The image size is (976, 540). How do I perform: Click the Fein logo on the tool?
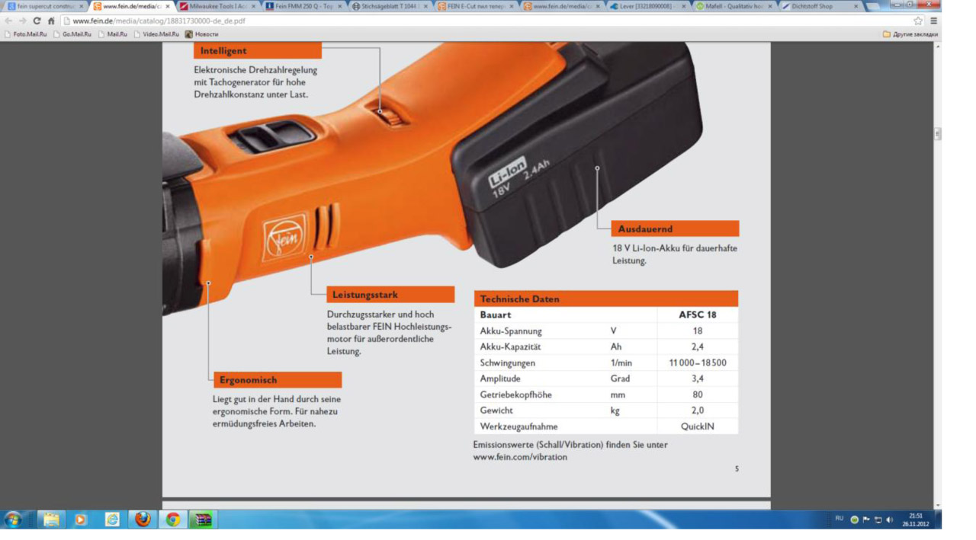(x=284, y=237)
